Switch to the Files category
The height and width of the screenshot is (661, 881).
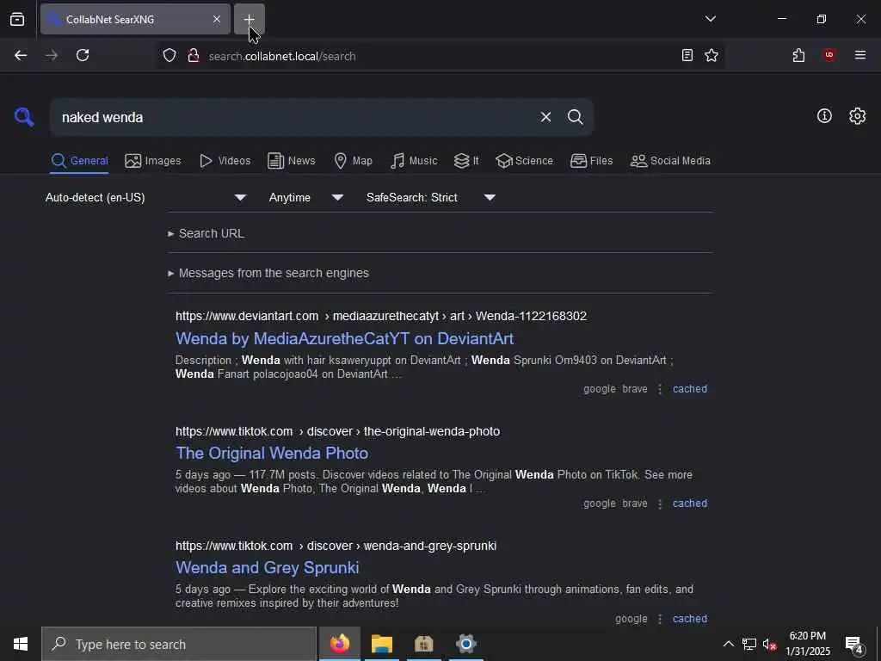coord(592,161)
